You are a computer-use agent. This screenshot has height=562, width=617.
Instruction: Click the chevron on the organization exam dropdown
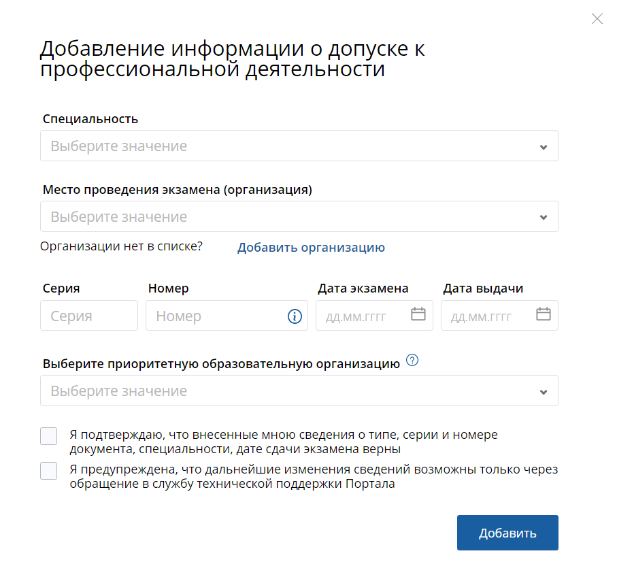[x=543, y=216]
